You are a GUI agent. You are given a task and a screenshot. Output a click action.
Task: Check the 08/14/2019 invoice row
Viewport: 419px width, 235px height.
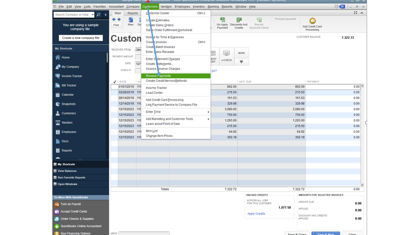[115, 98]
